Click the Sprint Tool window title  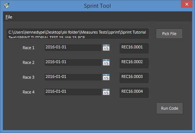coord(97,6)
